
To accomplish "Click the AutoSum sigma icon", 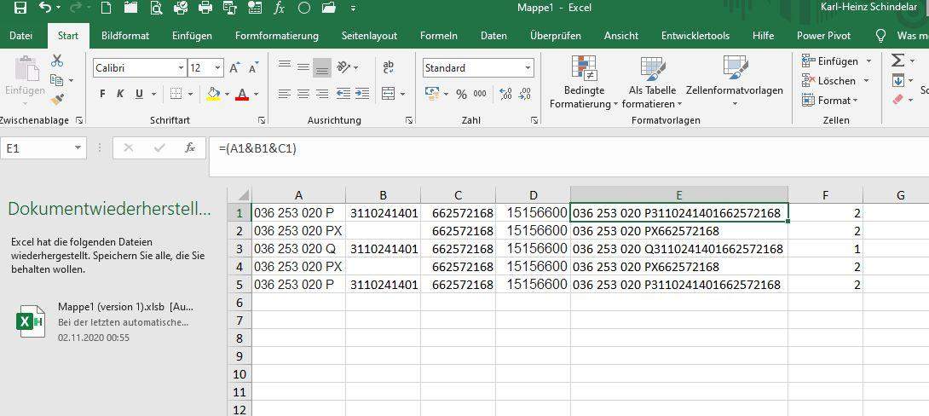I will click(x=898, y=61).
